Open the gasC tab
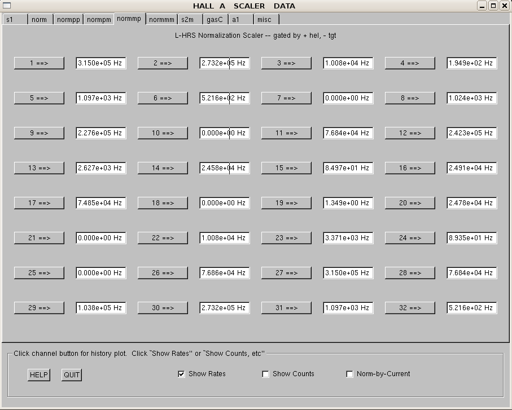The image size is (512, 410). [x=216, y=20]
